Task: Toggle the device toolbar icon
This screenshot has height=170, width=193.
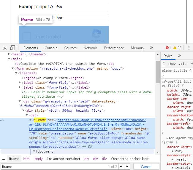Action: tap(12, 48)
